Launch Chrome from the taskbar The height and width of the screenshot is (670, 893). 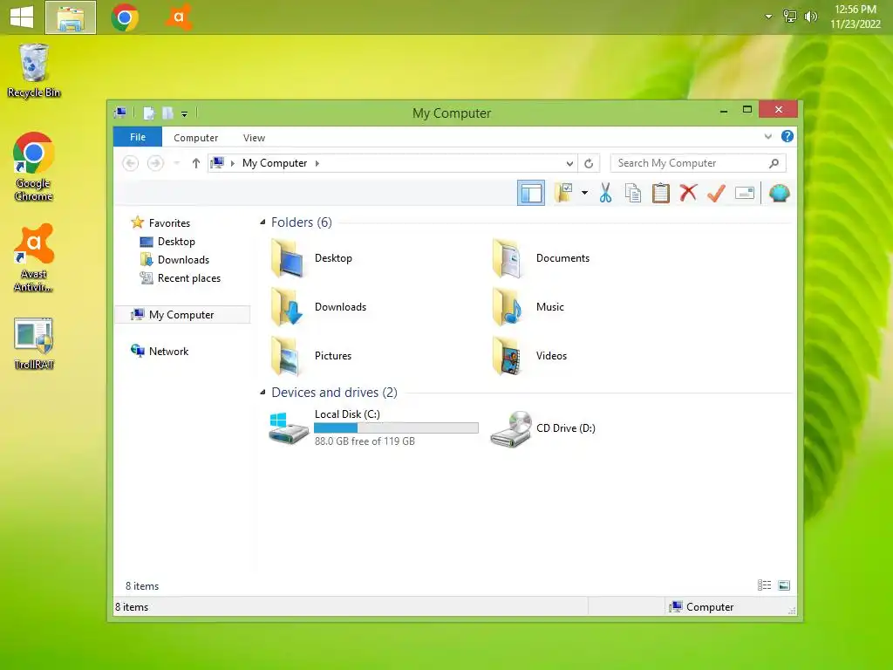tap(125, 17)
